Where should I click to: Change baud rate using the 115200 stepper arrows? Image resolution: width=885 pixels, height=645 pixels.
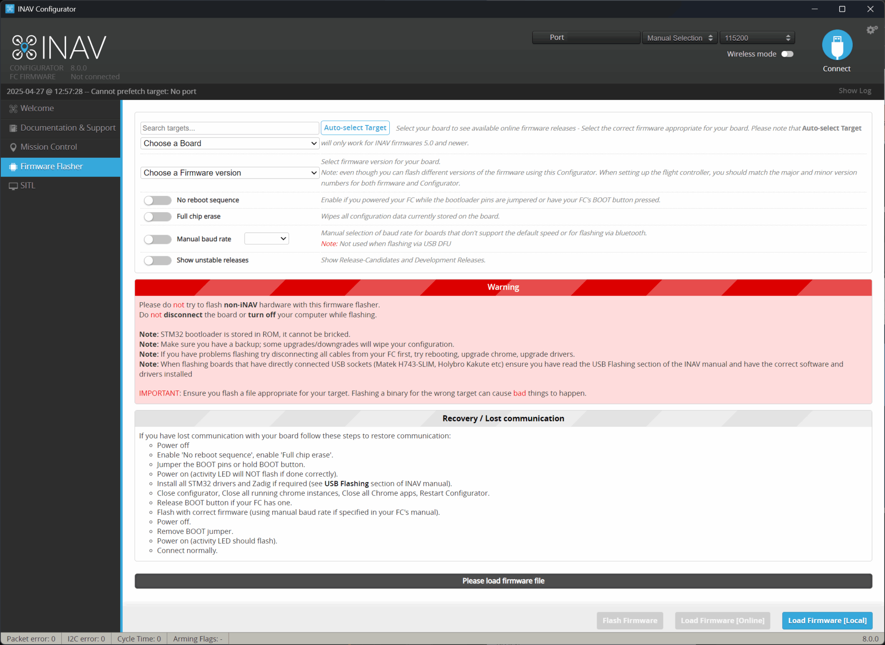(788, 38)
